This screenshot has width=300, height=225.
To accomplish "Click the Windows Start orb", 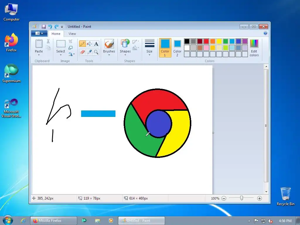I will coord(8,220).
